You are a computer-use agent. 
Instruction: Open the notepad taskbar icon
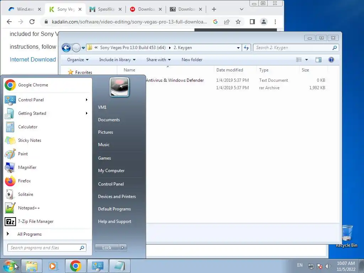(119, 266)
